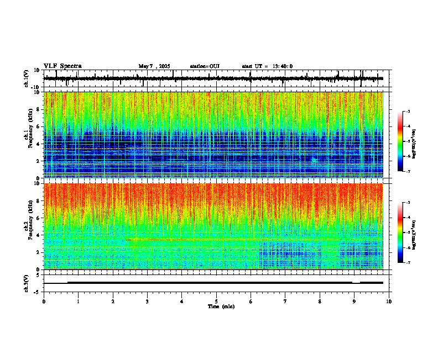Screen dimensions: 438x338
Task: Click the ch.1 spectrogram color bar
Action: click(400, 141)
